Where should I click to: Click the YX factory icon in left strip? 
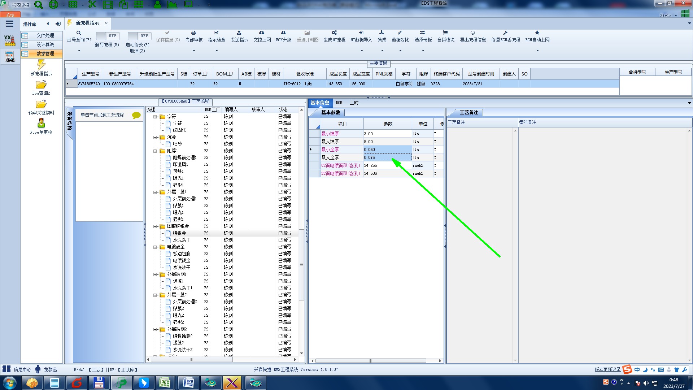click(x=10, y=40)
